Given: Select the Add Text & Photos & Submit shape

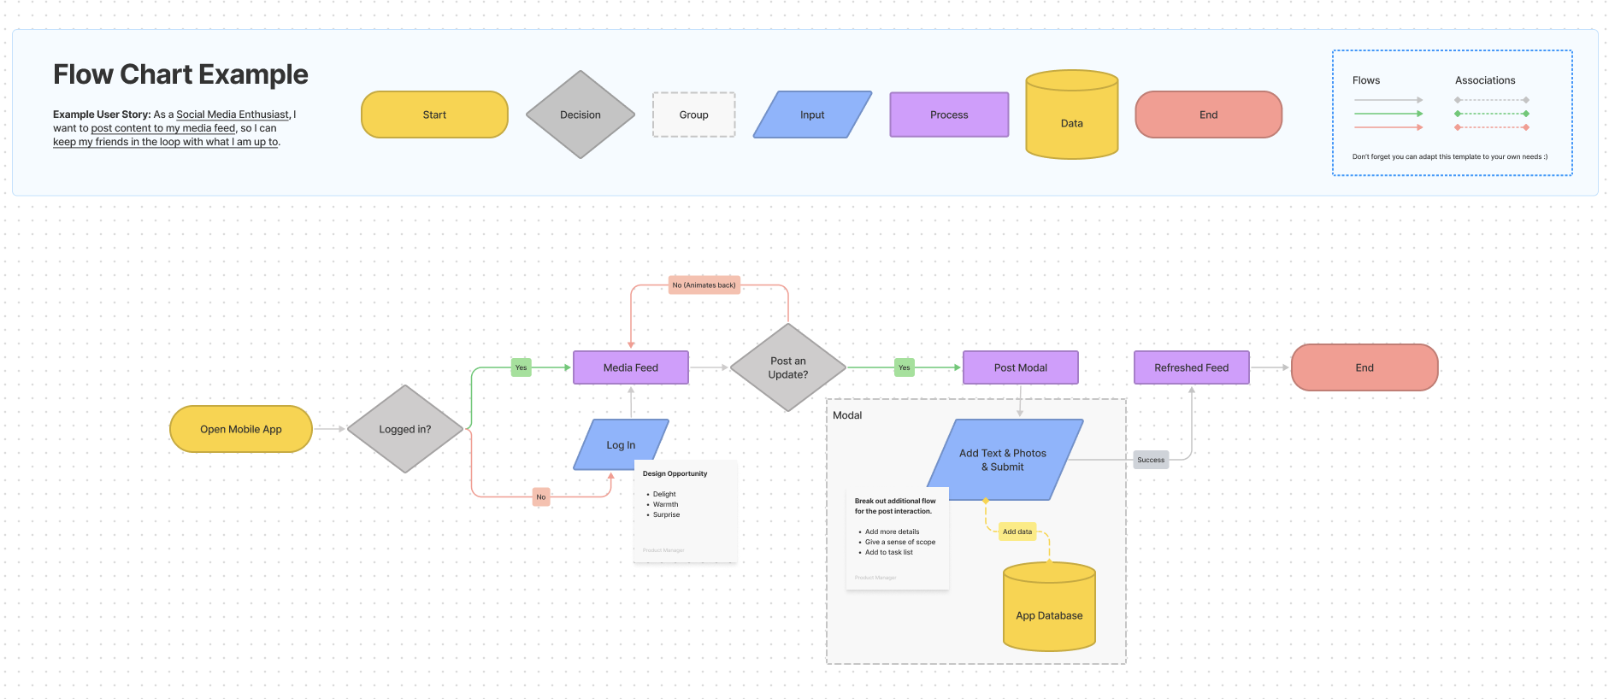Looking at the screenshot, I should (1002, 460).
